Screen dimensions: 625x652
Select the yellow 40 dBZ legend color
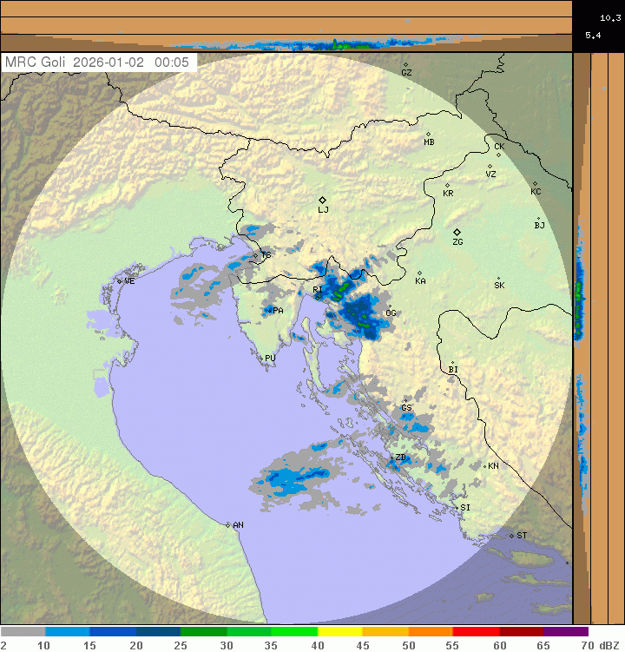[339, 632]
